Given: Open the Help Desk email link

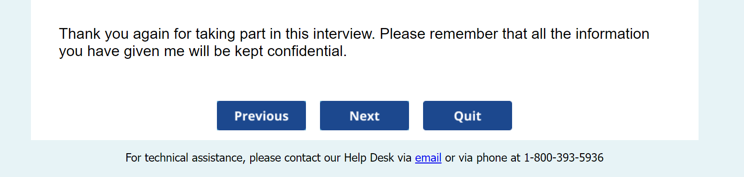Looking at the screenshot, I should pyautogui.click(x=428, y=158).
